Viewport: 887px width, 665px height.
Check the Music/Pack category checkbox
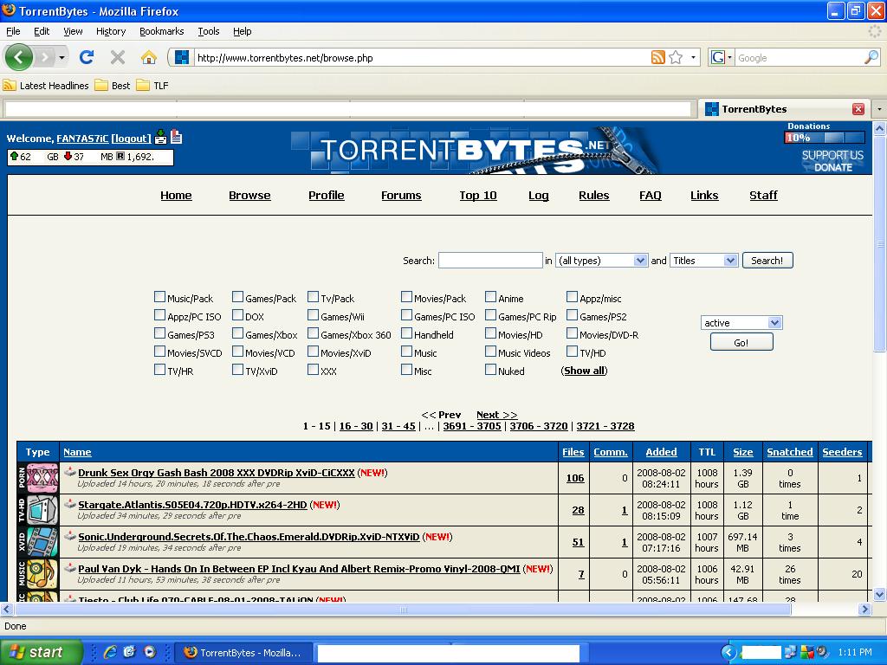[159, 297]
